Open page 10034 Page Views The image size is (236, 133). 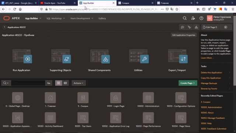coord(181,118)
